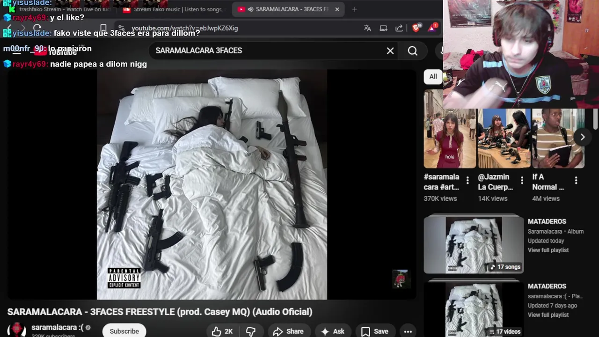Open the translate page icon in address bar
Screen dimensions: 599x337
click(x=367, y=28)
